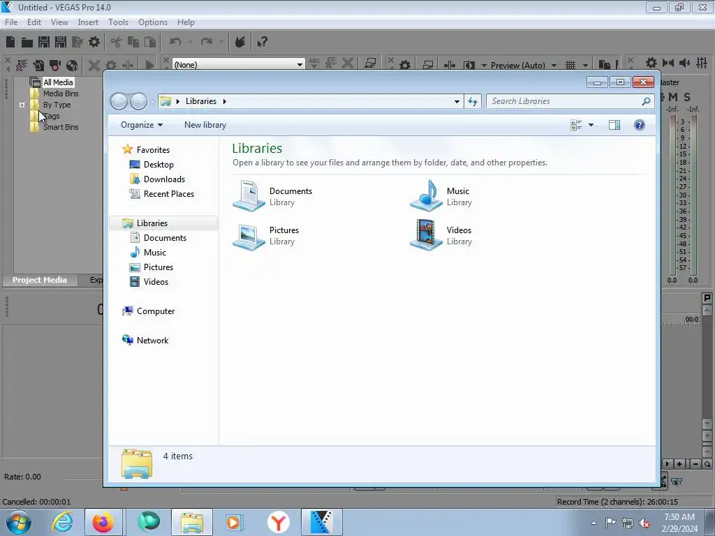Open the Music library icon

point(426,196)
